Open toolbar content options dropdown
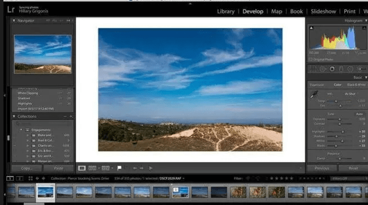The image size is (368, 205). point(301,168)
